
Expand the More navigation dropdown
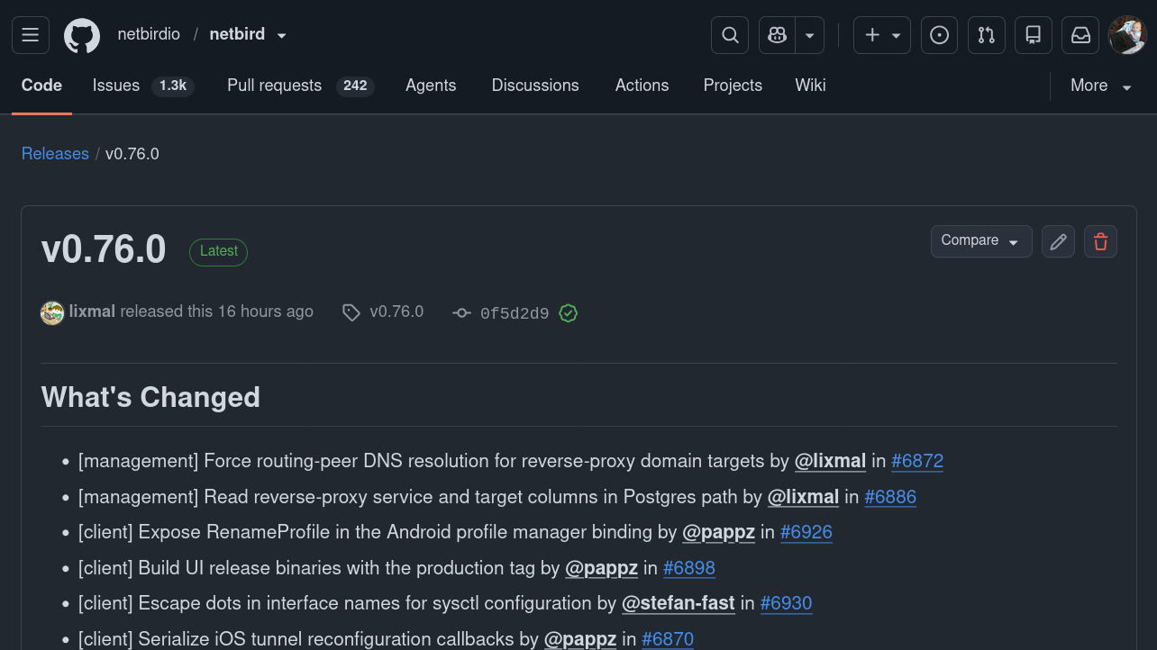click(1100, 86)
